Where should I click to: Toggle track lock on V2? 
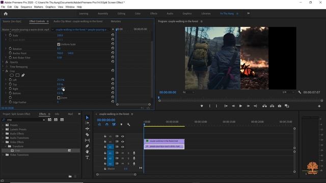coord(105,141)
